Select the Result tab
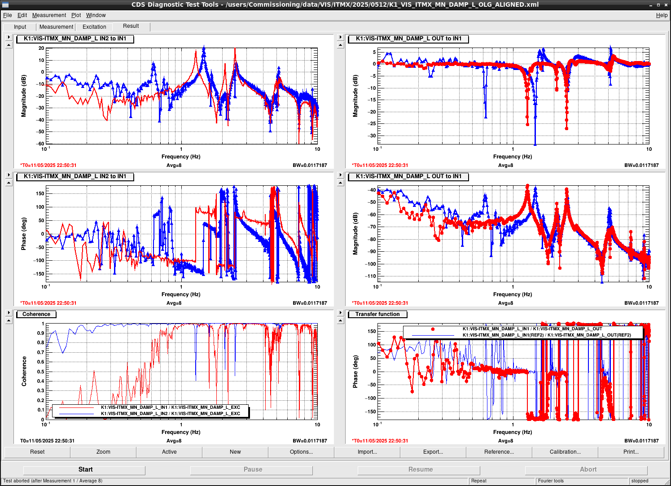The image size is (671, 486). point(131,26)
